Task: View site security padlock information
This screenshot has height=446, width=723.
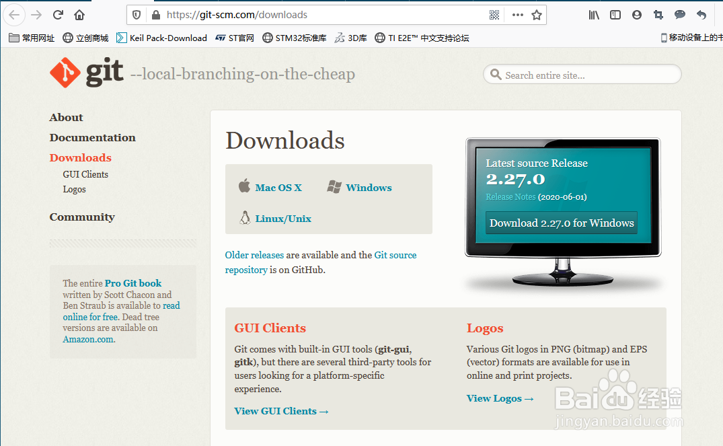Action: coord(156,15)
